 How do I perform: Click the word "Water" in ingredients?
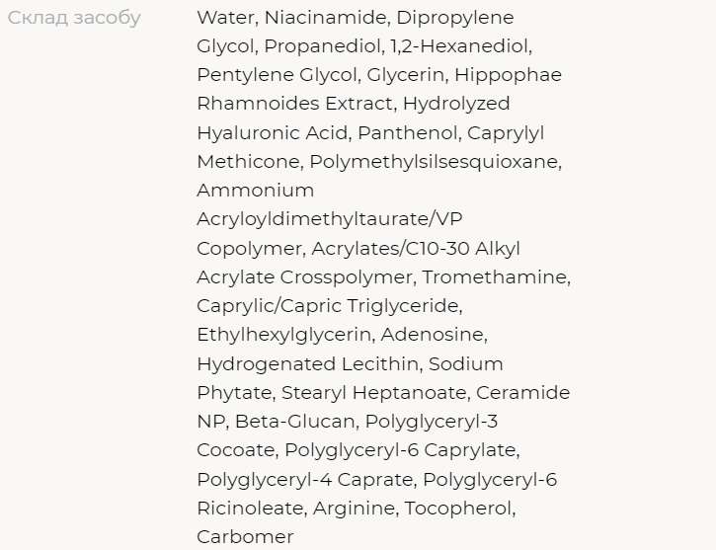226,18
